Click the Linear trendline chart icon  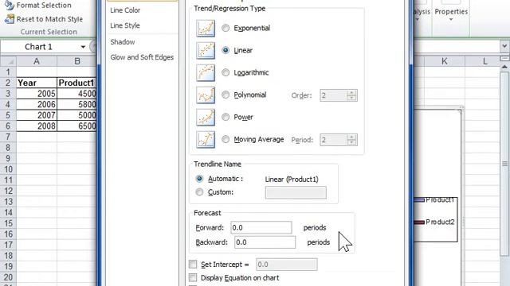point(206,51)
